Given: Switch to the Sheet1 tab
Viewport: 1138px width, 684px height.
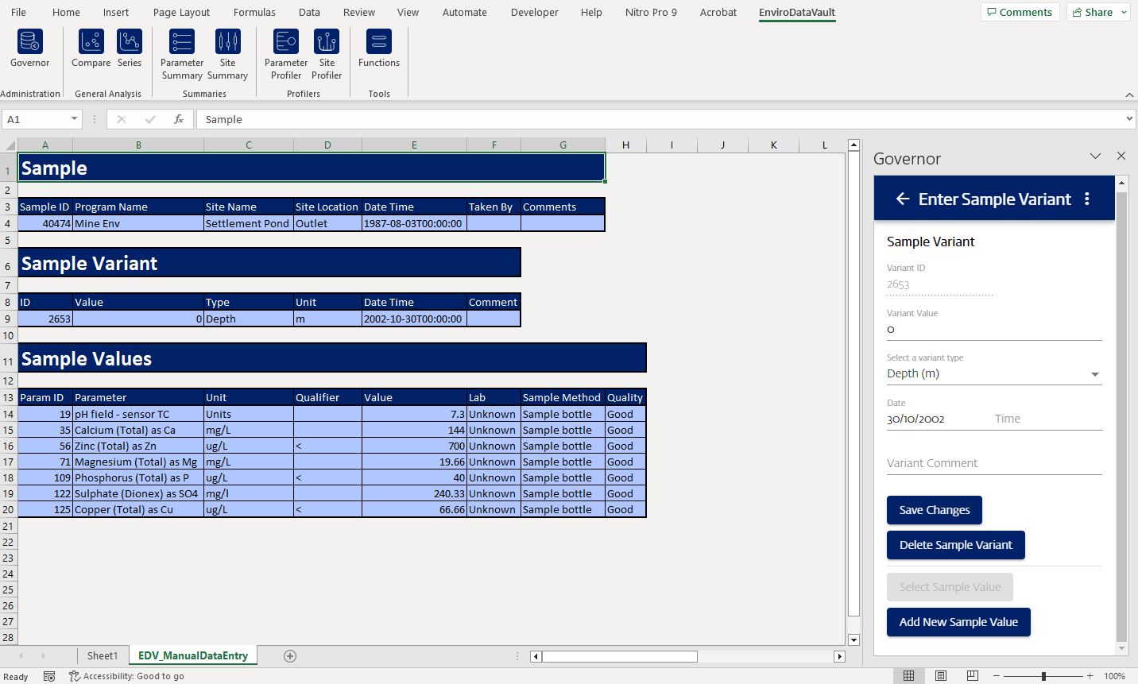Looking at the screenshot, I should (x=103, y=655).
